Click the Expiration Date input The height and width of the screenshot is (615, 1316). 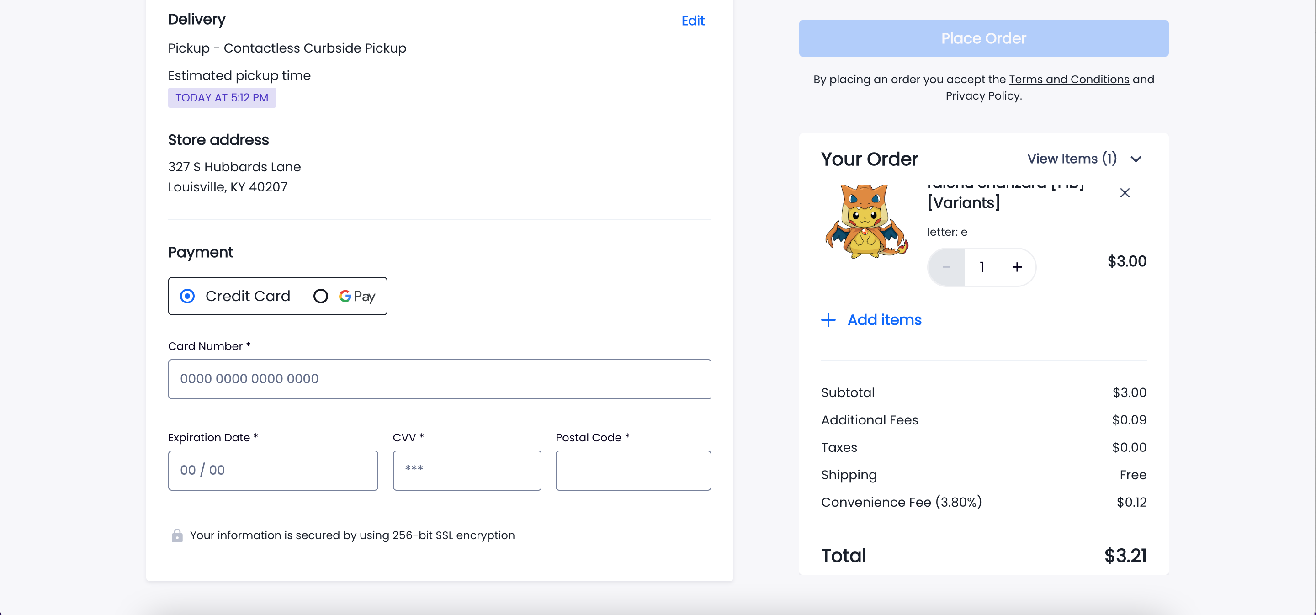(x=273, y=471)
